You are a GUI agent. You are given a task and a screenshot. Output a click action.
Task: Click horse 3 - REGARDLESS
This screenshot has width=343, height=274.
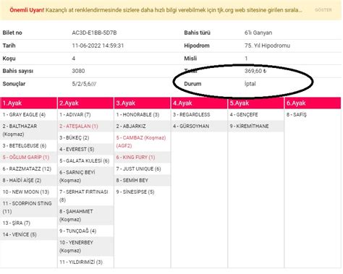point(199,115)
